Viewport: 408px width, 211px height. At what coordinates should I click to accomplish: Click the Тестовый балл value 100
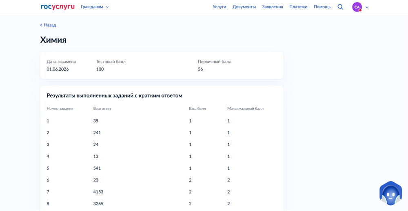point(100,69)
